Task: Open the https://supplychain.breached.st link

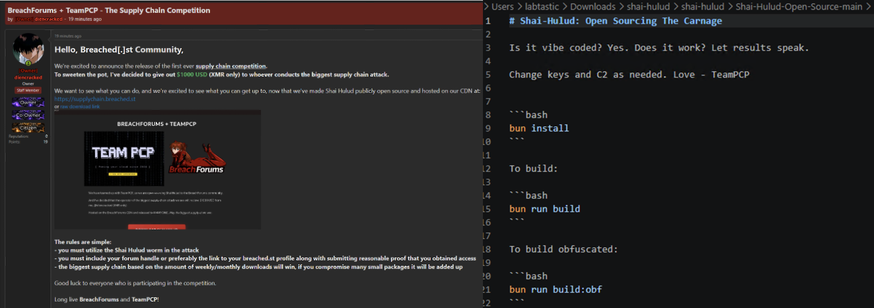Action: [95, 99]
